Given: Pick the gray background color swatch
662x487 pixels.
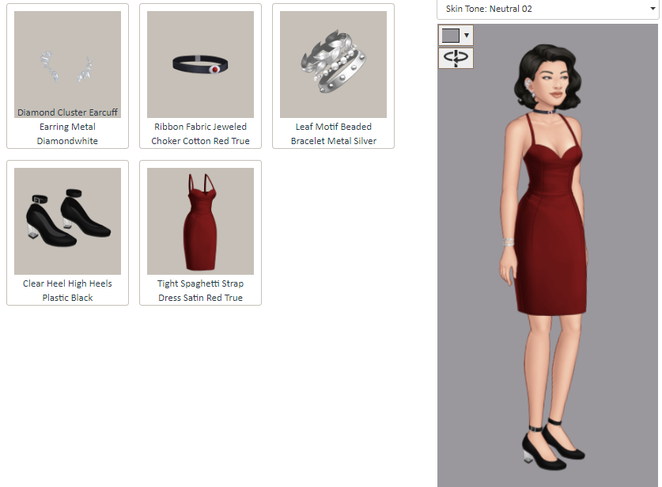Looking at the screenshot, I should [x=451, y=36].
